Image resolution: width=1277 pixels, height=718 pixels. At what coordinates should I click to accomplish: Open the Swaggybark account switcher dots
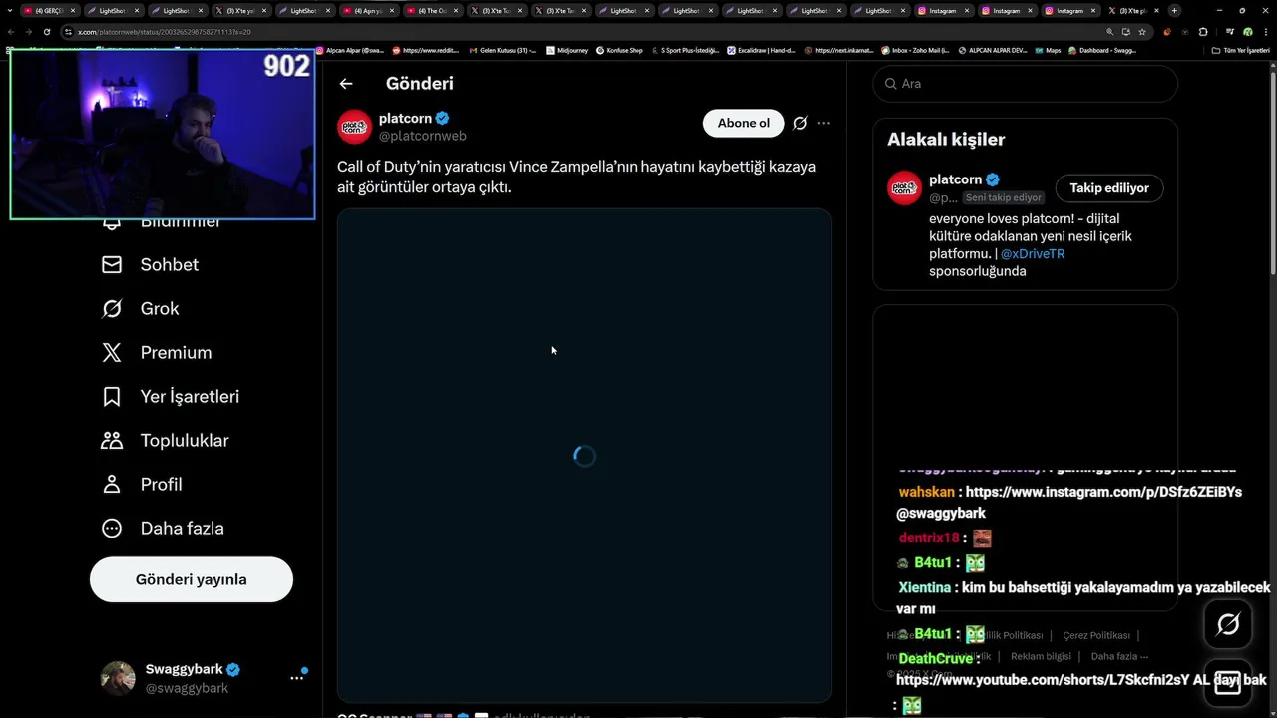point(297,677)
